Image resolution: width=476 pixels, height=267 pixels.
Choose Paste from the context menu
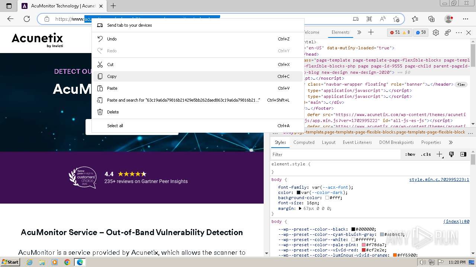pyautogui.click(x=197, y=88)
